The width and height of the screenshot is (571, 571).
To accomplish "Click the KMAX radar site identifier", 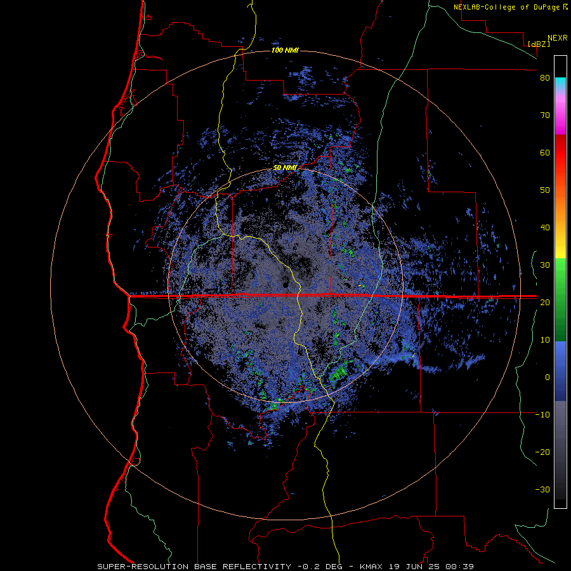I will pyautogui.click(x=371, y=567).
